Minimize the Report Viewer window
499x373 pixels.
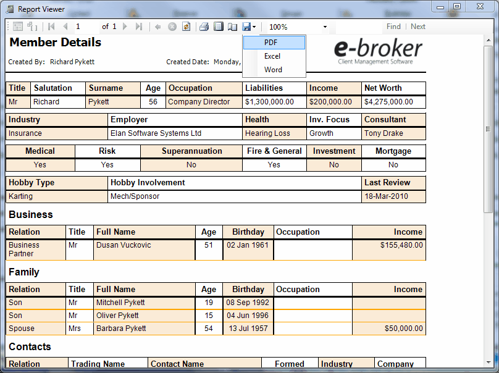tap(440, 7)
